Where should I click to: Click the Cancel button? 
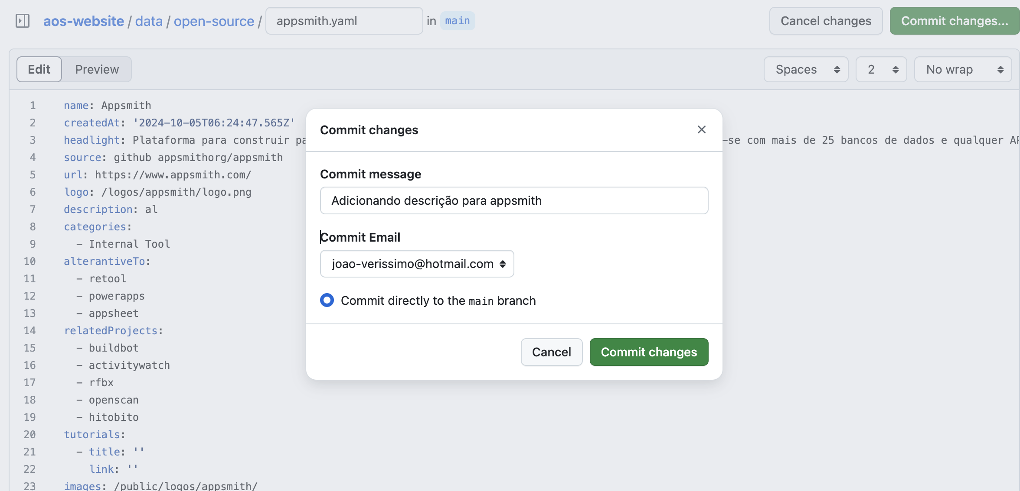point(552,352)
